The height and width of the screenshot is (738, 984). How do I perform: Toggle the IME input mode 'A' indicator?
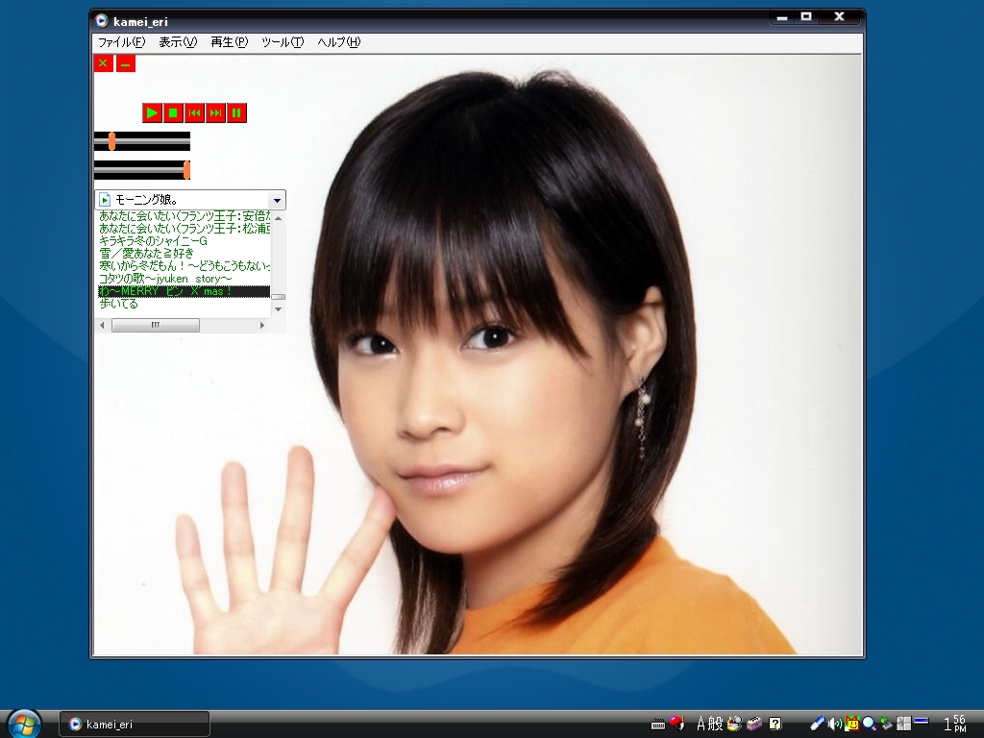[701, 724]
